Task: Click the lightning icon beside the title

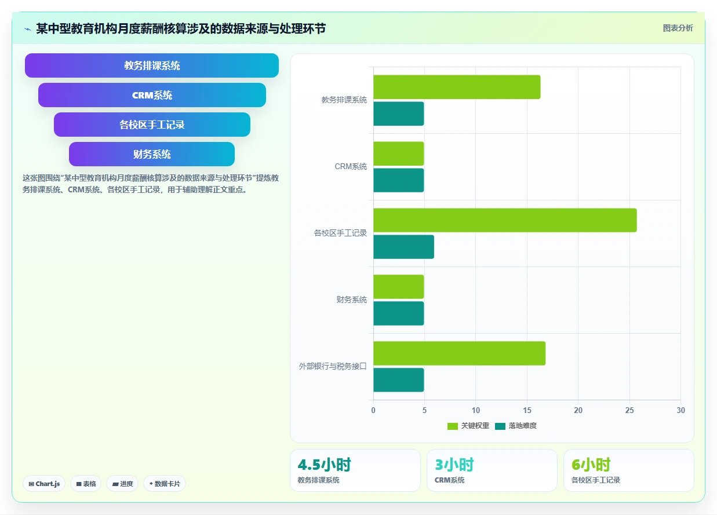Action: (x=27, y=28)
